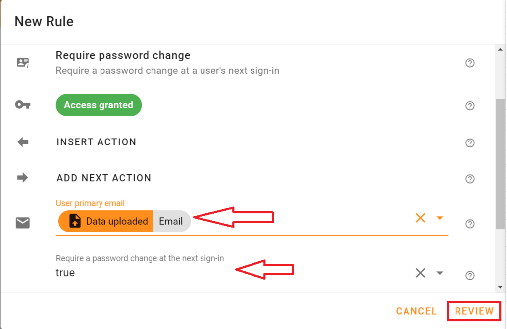Click the CANCEL button
507x329 pixels.
416,311
